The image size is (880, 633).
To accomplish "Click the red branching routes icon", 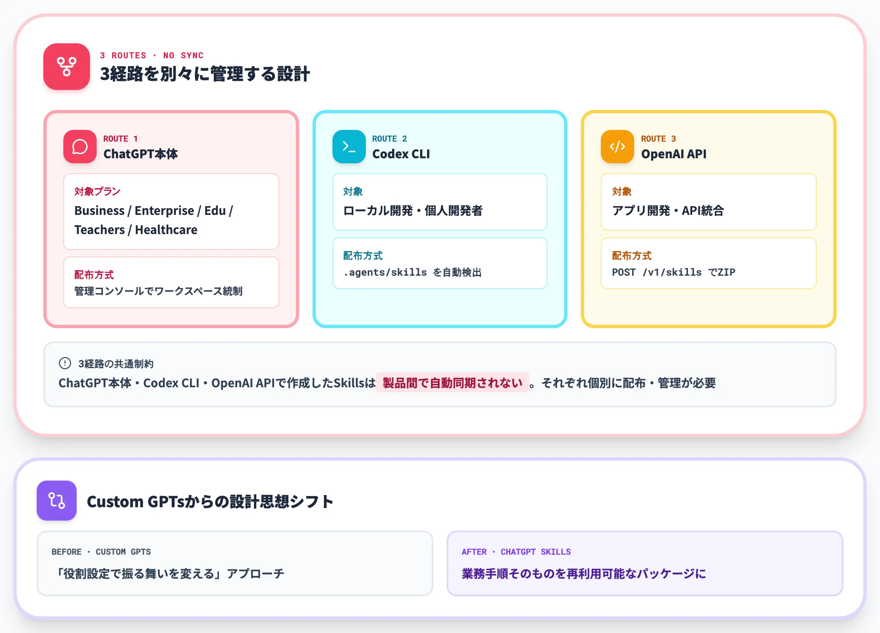I will click(67, 67).
